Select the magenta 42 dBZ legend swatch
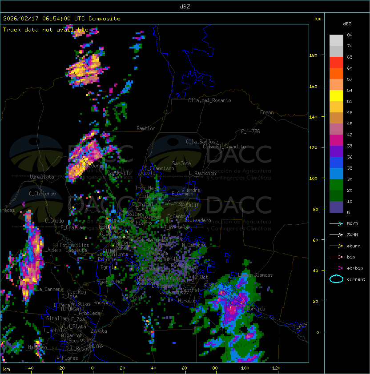The width and height of the screenshot is (370, 374). point(336,140)
